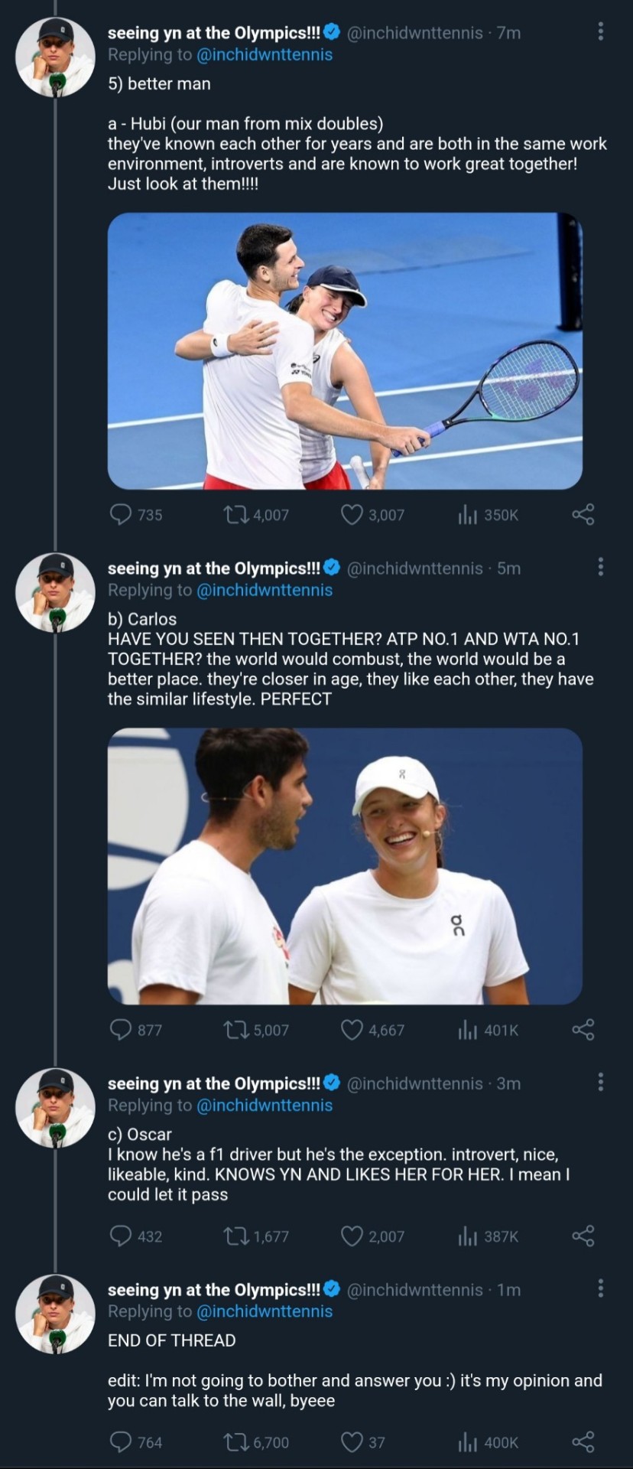Image resolution: width=633 pixels, height=1469 pixels.
Task: Retweet the Carlos tweet with 5,007 retweets
Action: point(234,1029)
